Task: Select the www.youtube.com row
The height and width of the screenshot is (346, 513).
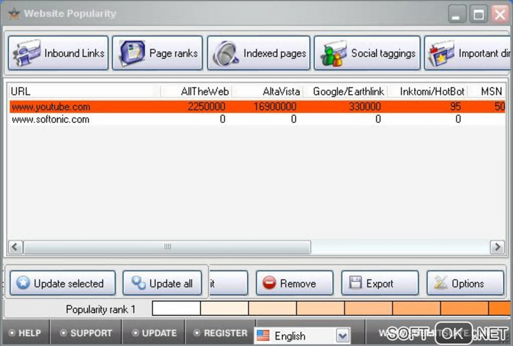Action: 257,107
